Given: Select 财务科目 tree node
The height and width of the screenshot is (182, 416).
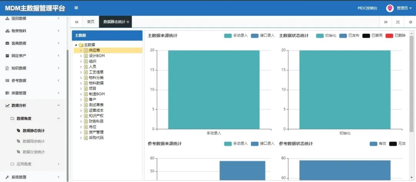Looking at the screenshot, I should tap(96, 121).
